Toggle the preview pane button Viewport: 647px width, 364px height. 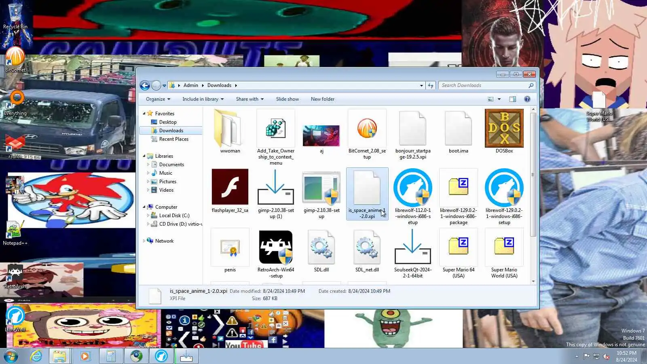point(513,99)
